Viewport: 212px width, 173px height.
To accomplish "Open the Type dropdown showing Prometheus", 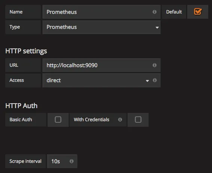I will [x=102, y=27].
